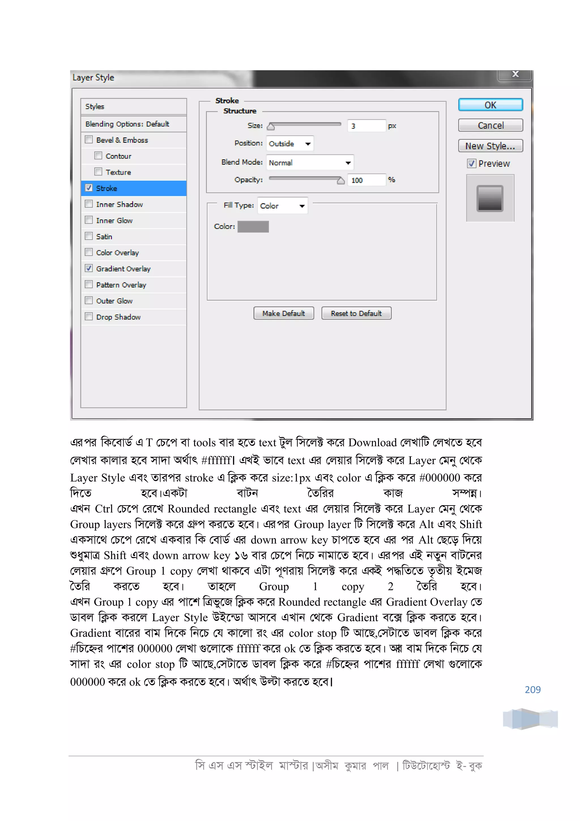Toggle the Preview checkbox

(x=472, y=163)
